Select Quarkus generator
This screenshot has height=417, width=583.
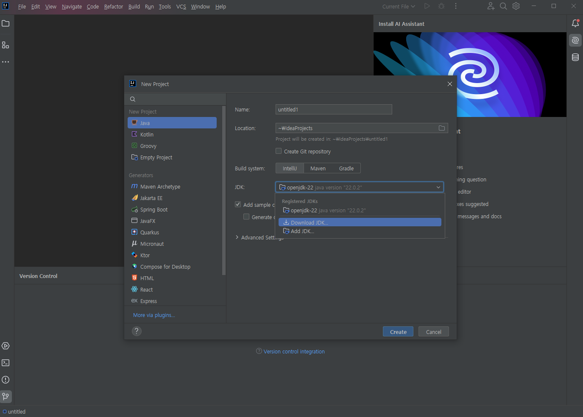pyautogui.click(x=172, y=232)
